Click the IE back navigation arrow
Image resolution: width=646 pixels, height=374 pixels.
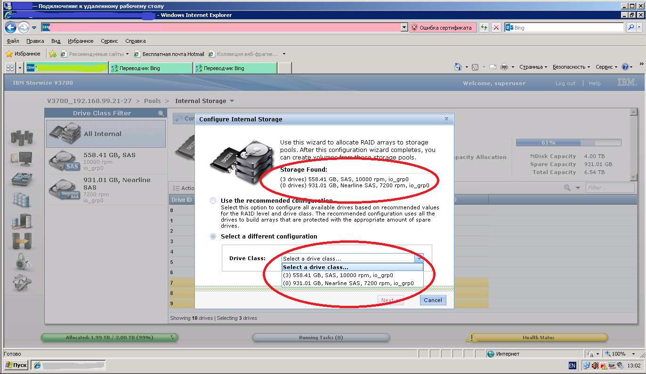point(11,27)
